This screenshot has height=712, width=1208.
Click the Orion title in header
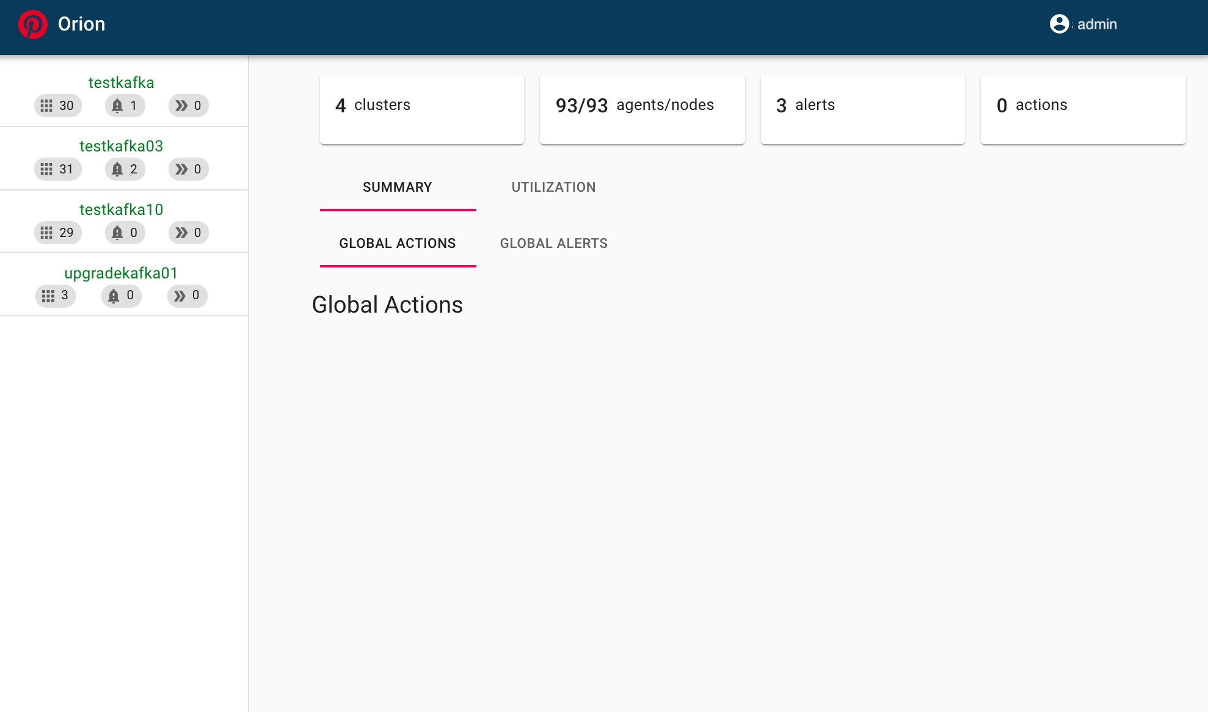tap(81, 24)
